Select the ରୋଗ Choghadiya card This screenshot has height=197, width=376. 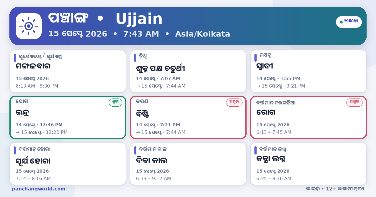(x=308, y=117)
